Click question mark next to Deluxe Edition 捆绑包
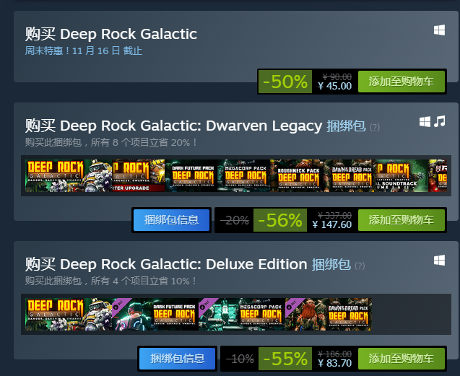460x376 pixels. [x=360, y=266]
